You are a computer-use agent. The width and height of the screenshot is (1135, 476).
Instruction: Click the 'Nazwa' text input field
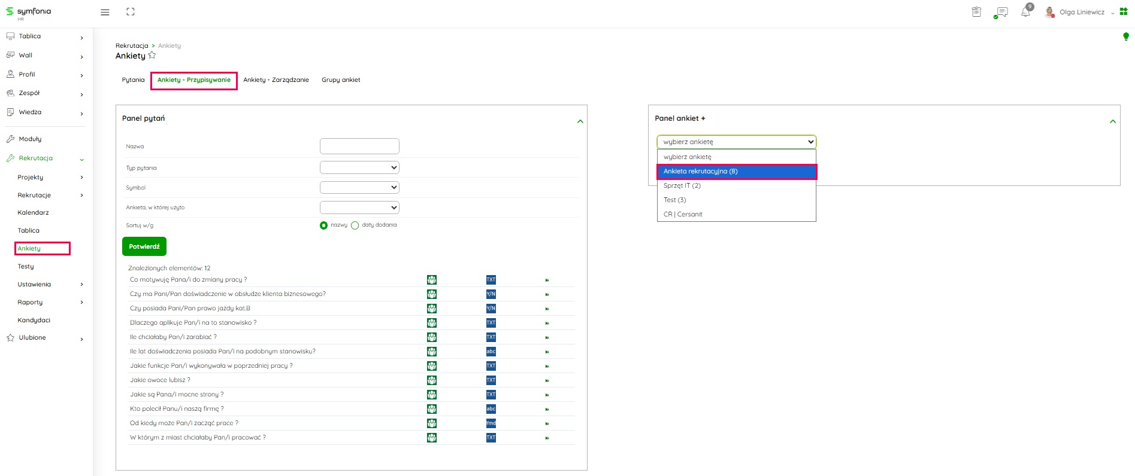pos(359,147)
